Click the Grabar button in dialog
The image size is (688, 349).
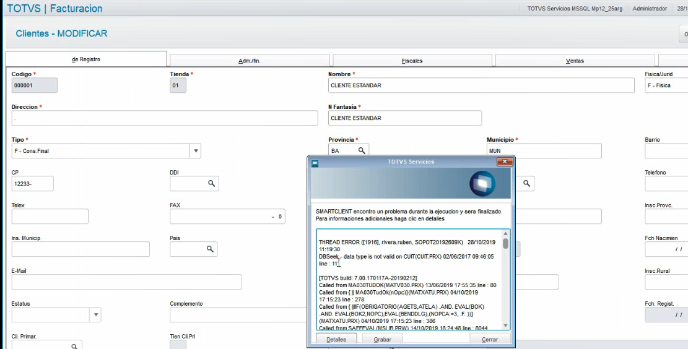382,339
